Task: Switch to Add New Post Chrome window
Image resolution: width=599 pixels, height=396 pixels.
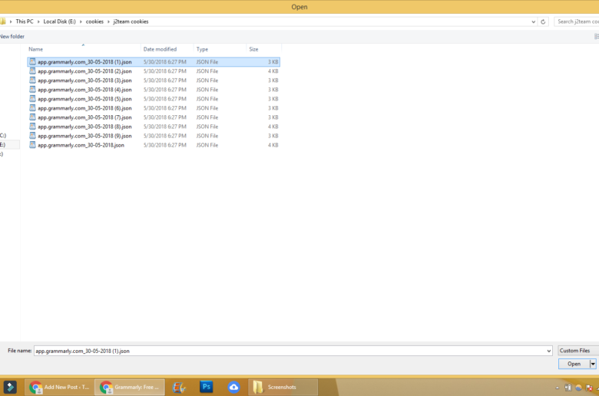Action: (x=60, y=387)
